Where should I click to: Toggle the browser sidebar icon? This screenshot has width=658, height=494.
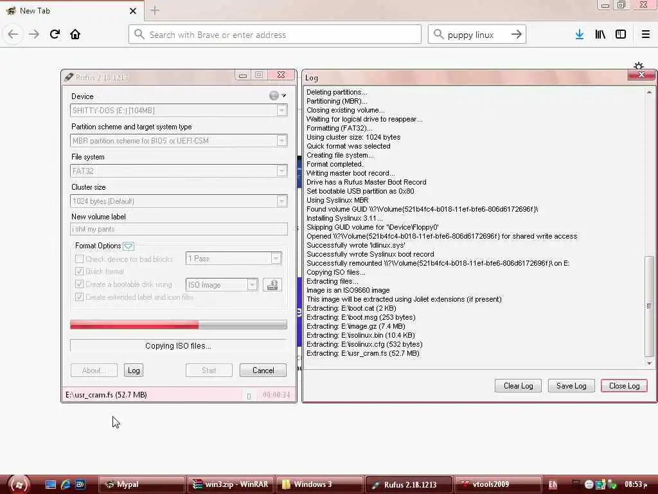621,35
